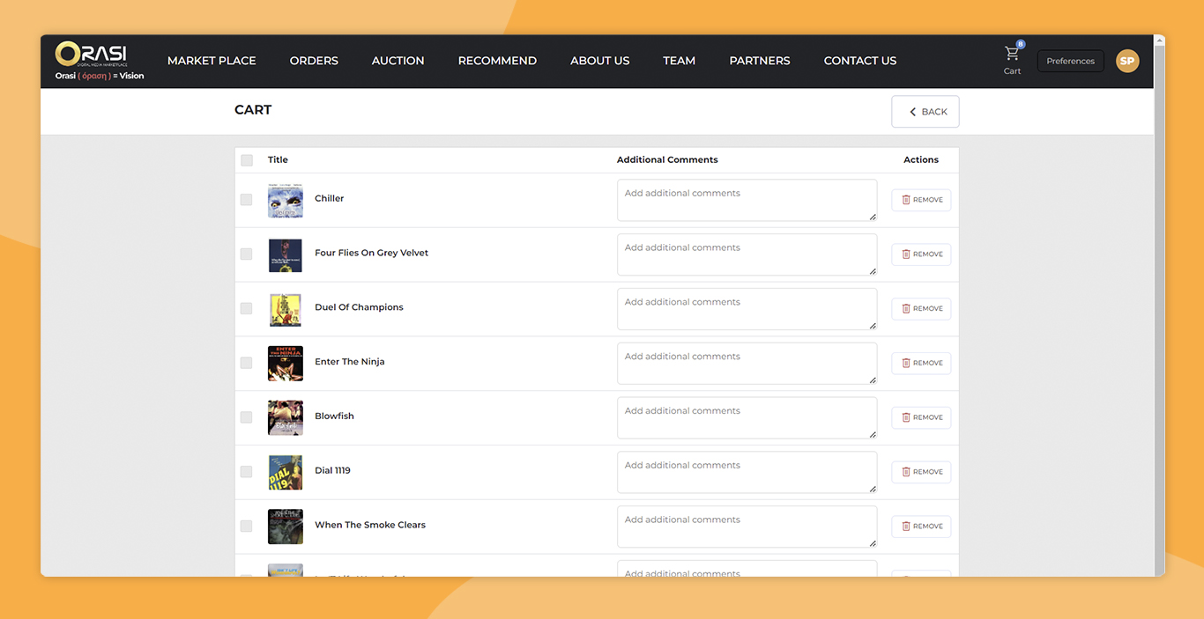Open the SP user avatar

pyautogui.click(x=1127, y=61)
